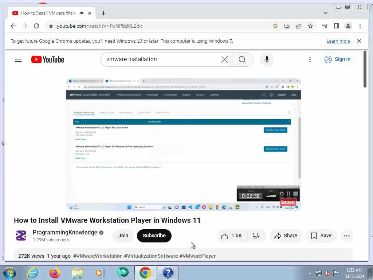
Task: Go to the YouTube home logo
Action: 48,59
